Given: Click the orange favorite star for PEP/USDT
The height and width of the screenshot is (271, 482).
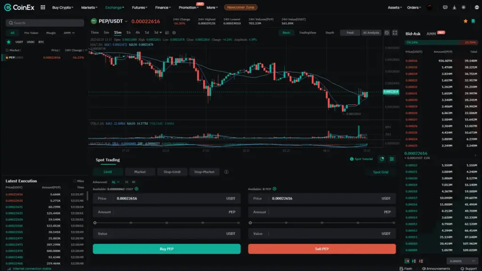Looking at the screenshot, I should coord(466,21).
